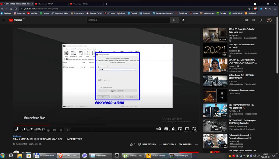
Task: Reload the page
Action: pyautogui.click(x=11, y=9)
